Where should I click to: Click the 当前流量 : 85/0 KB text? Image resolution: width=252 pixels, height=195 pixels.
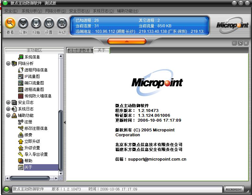click(155, 26)
